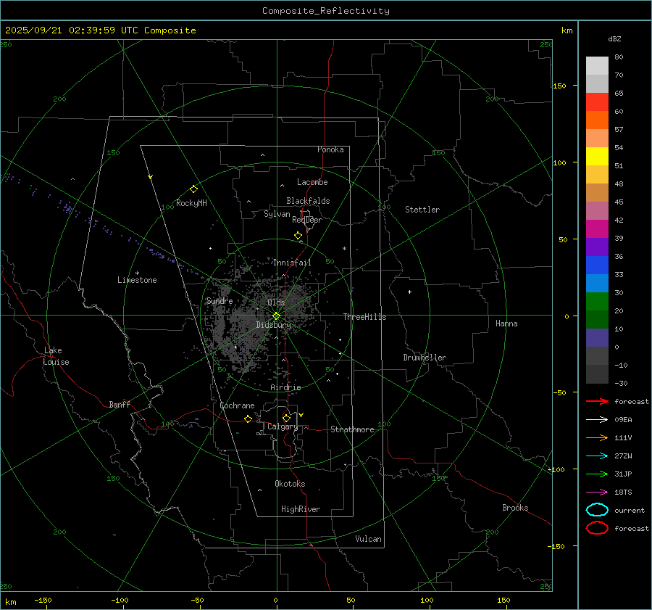The width and height of the screenshot is (652, 610).
Task: Click the red forecast arrow legend icon
Action: pos(596,401)
